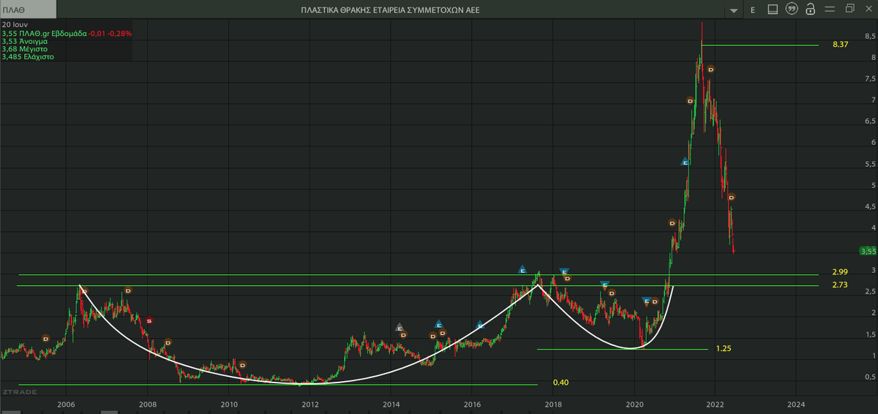Click the 1.25 support label

click(724, 349)
